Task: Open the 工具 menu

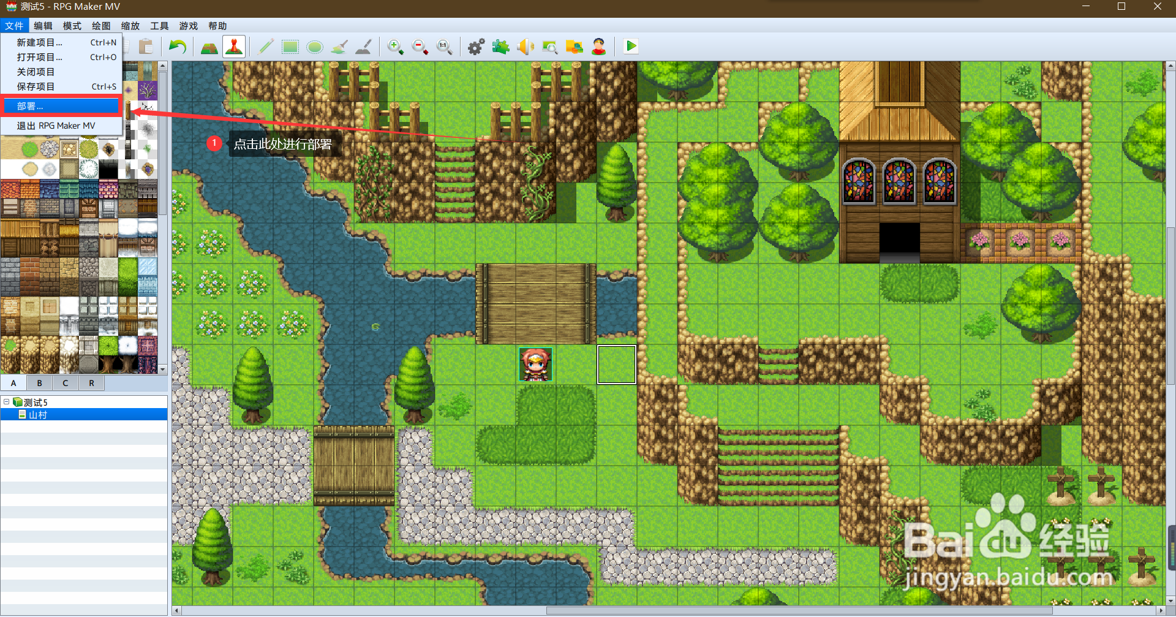Action: (x=159, y=26)
